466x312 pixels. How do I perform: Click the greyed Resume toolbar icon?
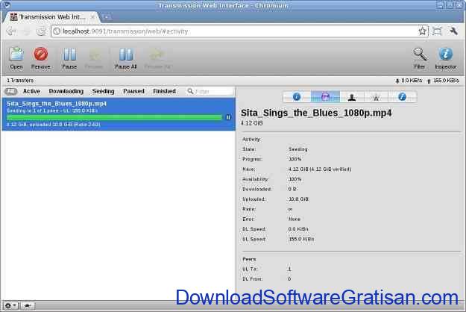(x=95, y=54)
